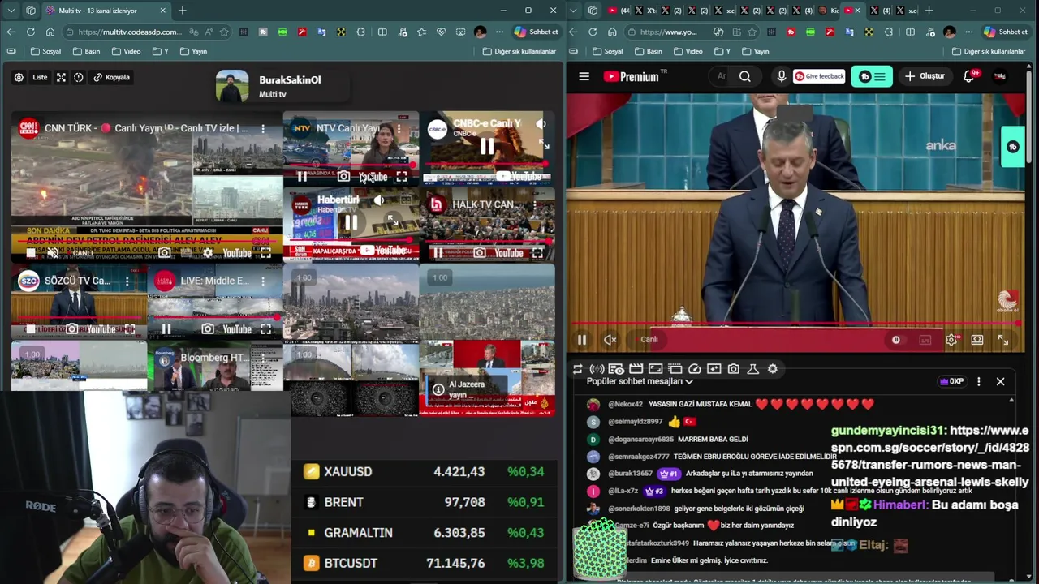The width and height of the screenshot is (1039, 584).
Task: Click the expand-all fullscreen icon beside Liste
Action: (61, 77)
